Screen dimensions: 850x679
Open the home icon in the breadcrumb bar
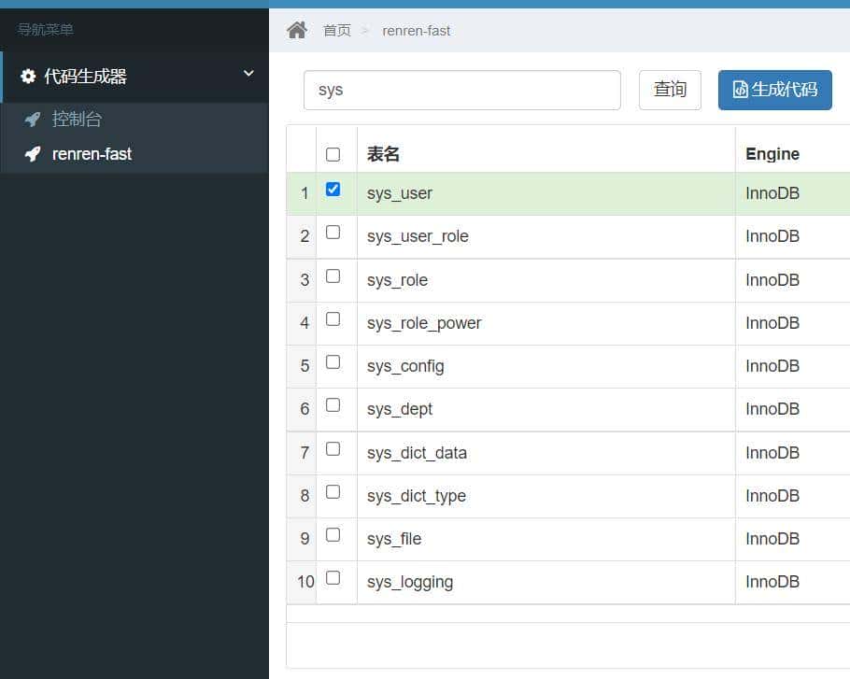[297, 30]
